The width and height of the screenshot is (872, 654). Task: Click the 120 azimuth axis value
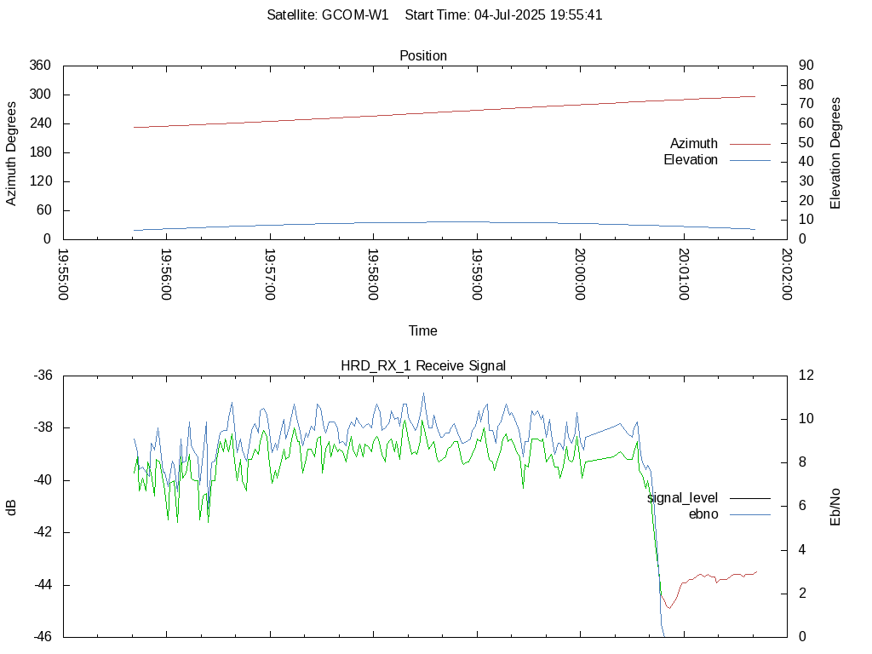40,181
